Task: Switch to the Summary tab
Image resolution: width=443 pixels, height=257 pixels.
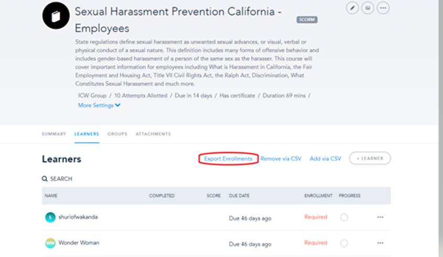Action: (x=54, y=134)
